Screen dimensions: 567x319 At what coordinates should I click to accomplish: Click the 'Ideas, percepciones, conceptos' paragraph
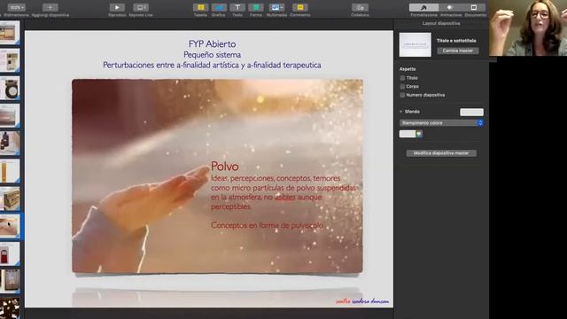[283, 192]
